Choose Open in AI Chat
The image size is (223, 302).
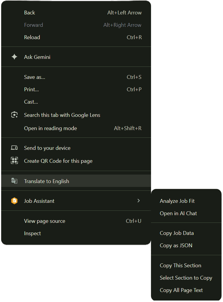coord(186,213)
